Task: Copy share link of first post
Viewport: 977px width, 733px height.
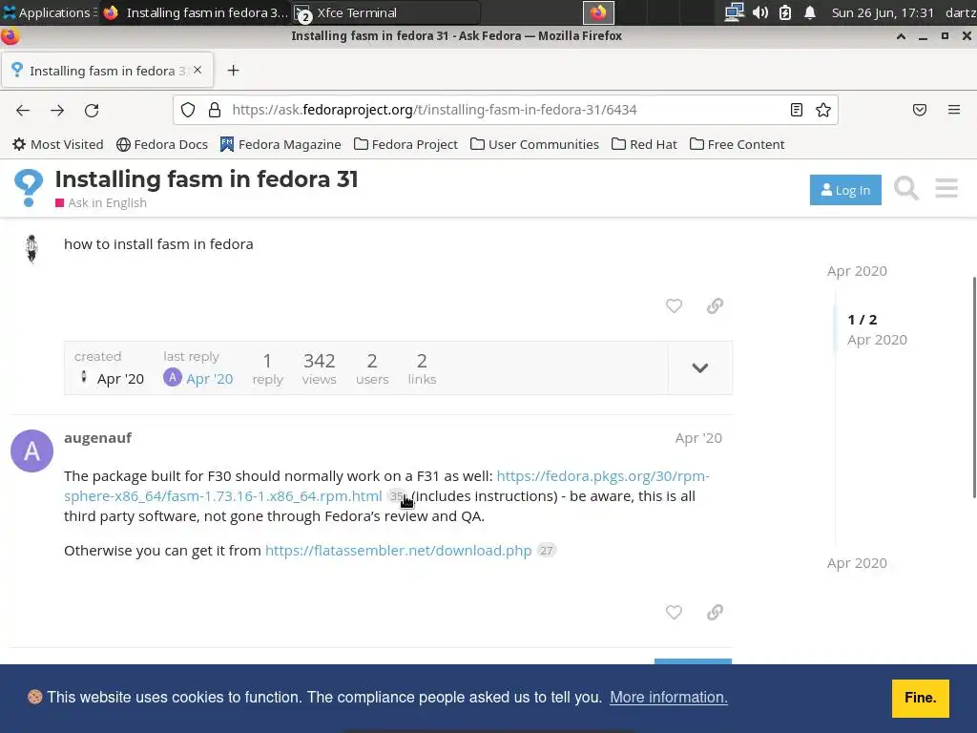Action: pos(715,306)
